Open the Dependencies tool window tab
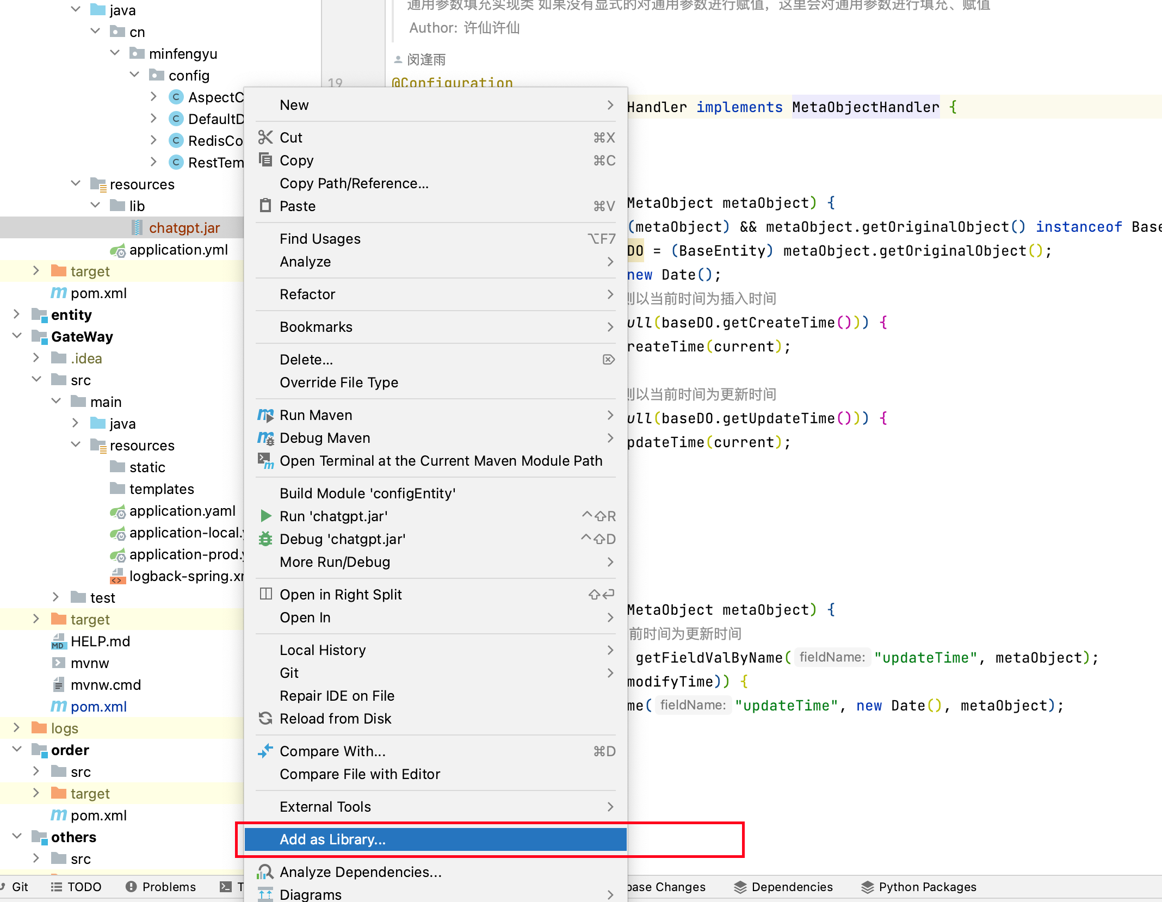This screenshot has height=902, width=1162. point(783,887)
